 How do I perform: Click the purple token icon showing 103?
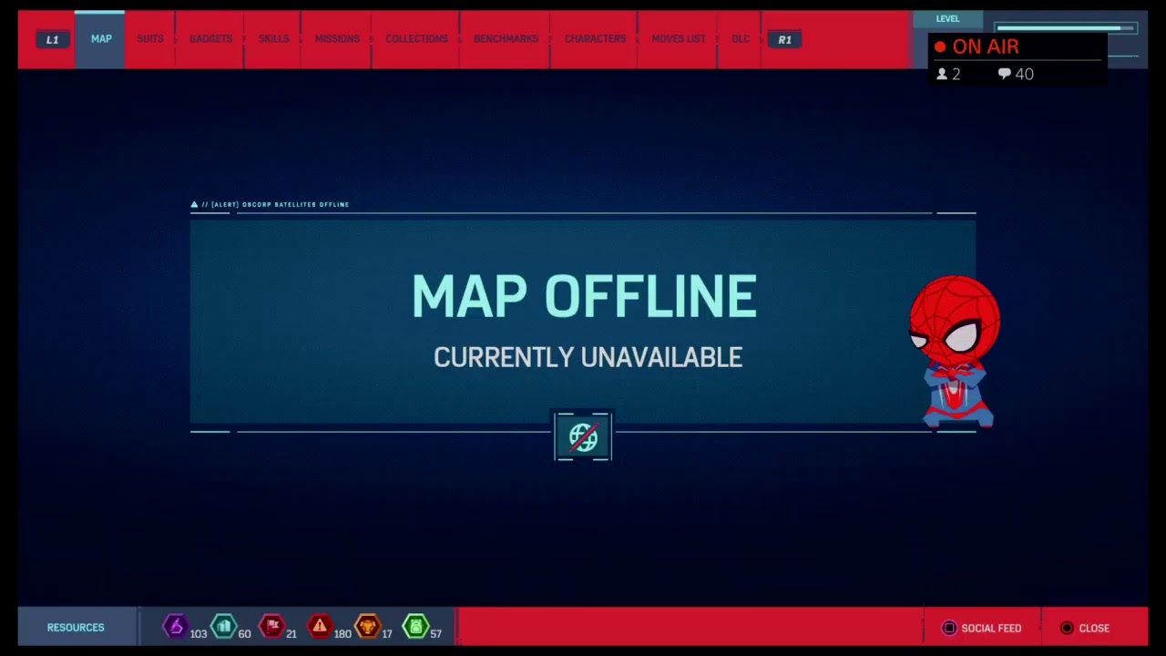pos(176,627)
